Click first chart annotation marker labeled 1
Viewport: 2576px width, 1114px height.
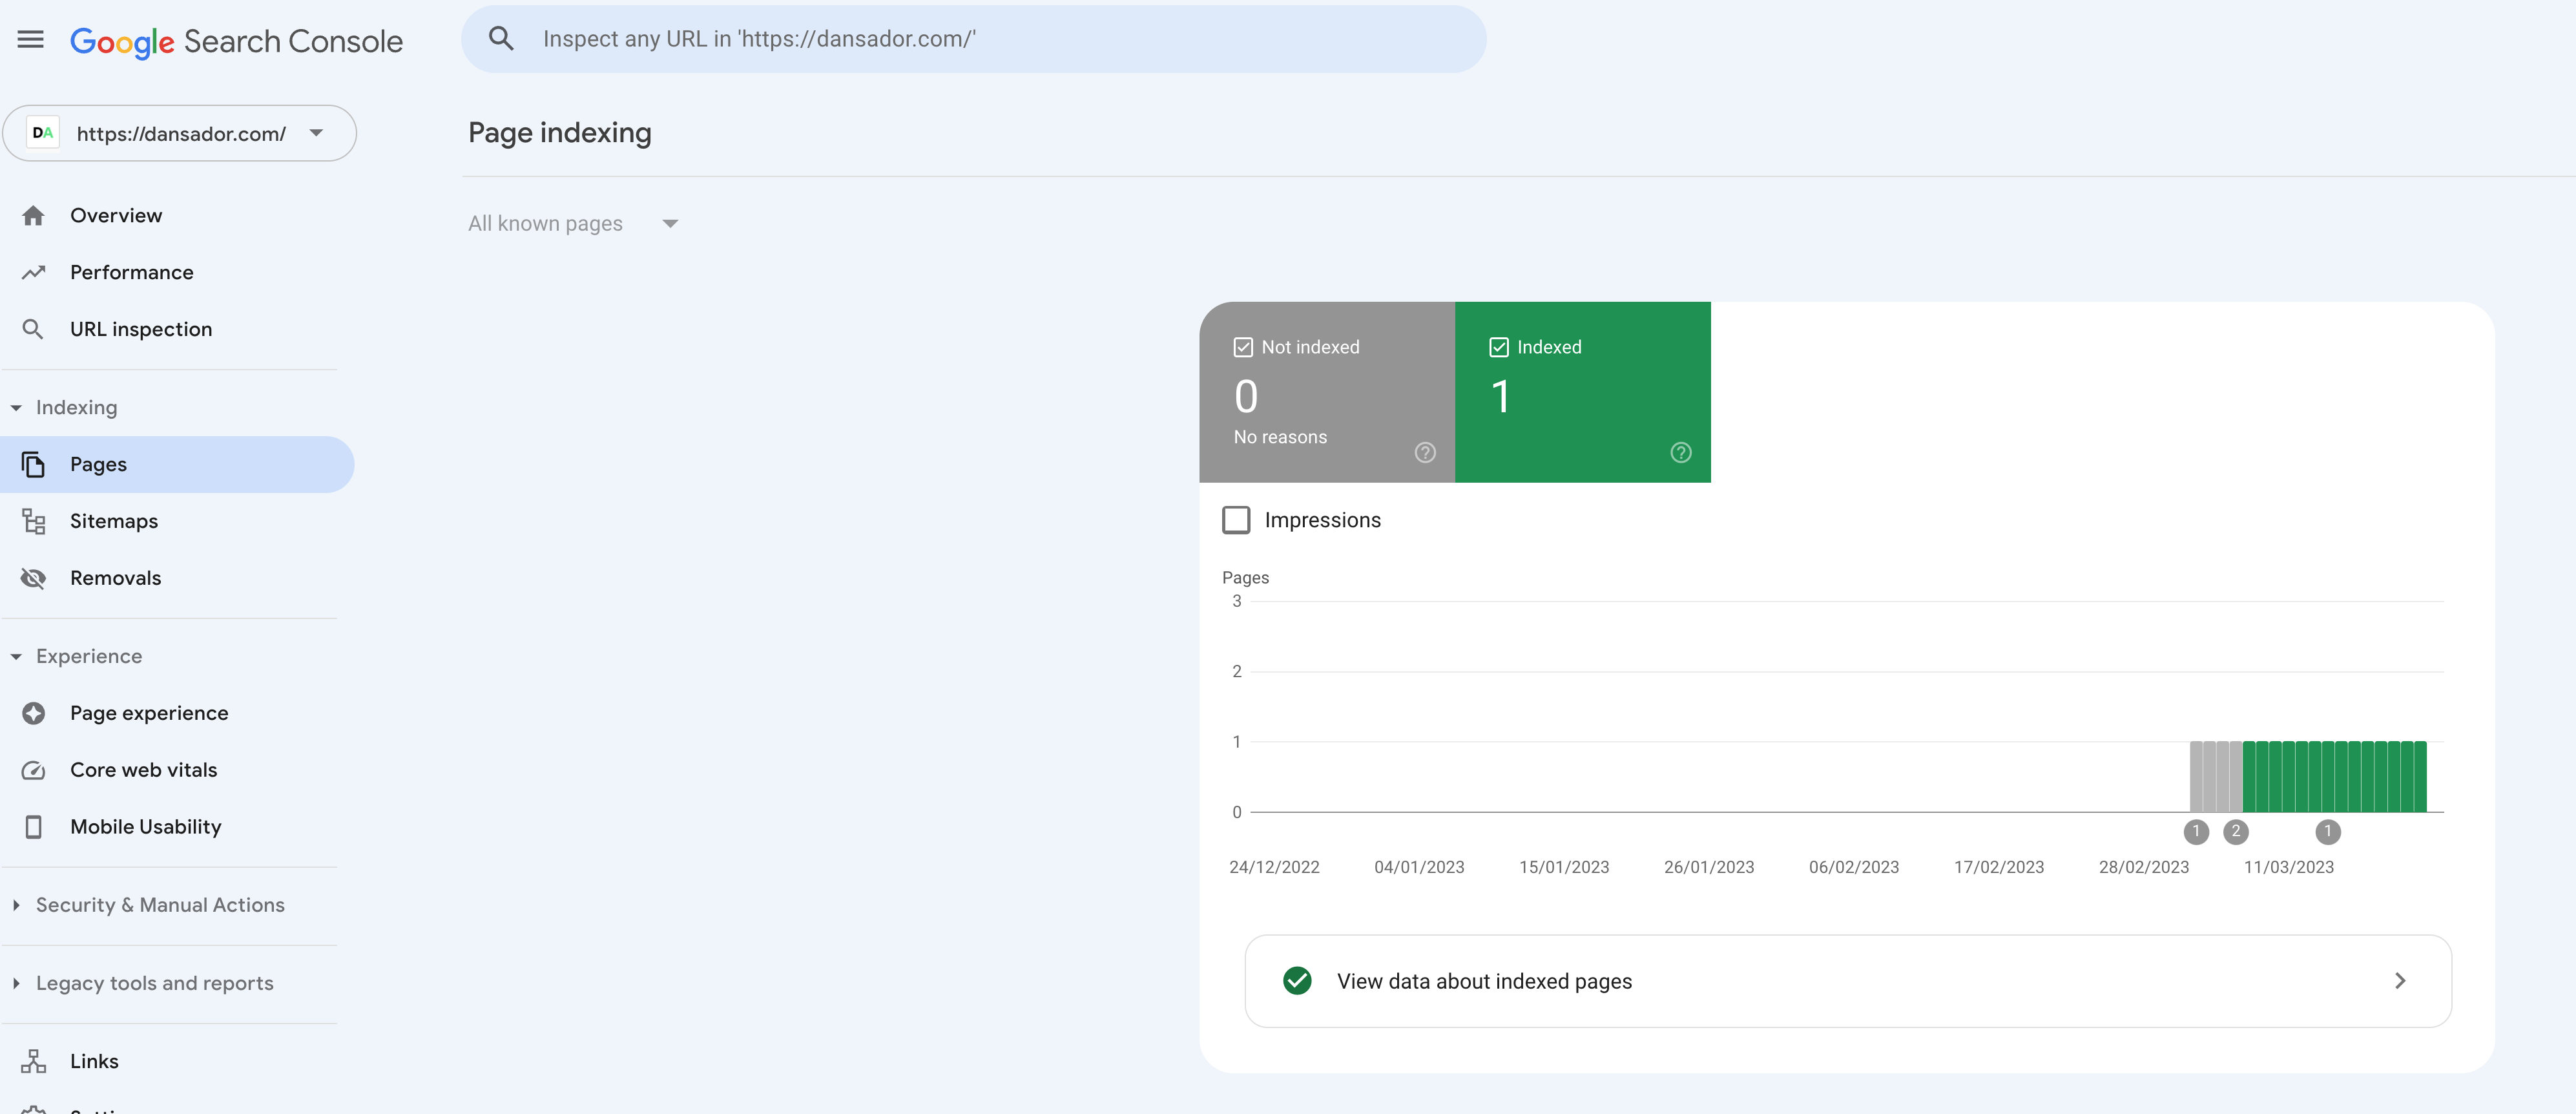tap(2196, 832)
